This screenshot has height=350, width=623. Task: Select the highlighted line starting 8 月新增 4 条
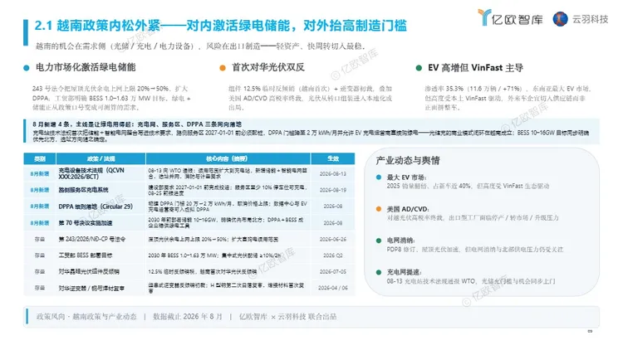(137, 124)
